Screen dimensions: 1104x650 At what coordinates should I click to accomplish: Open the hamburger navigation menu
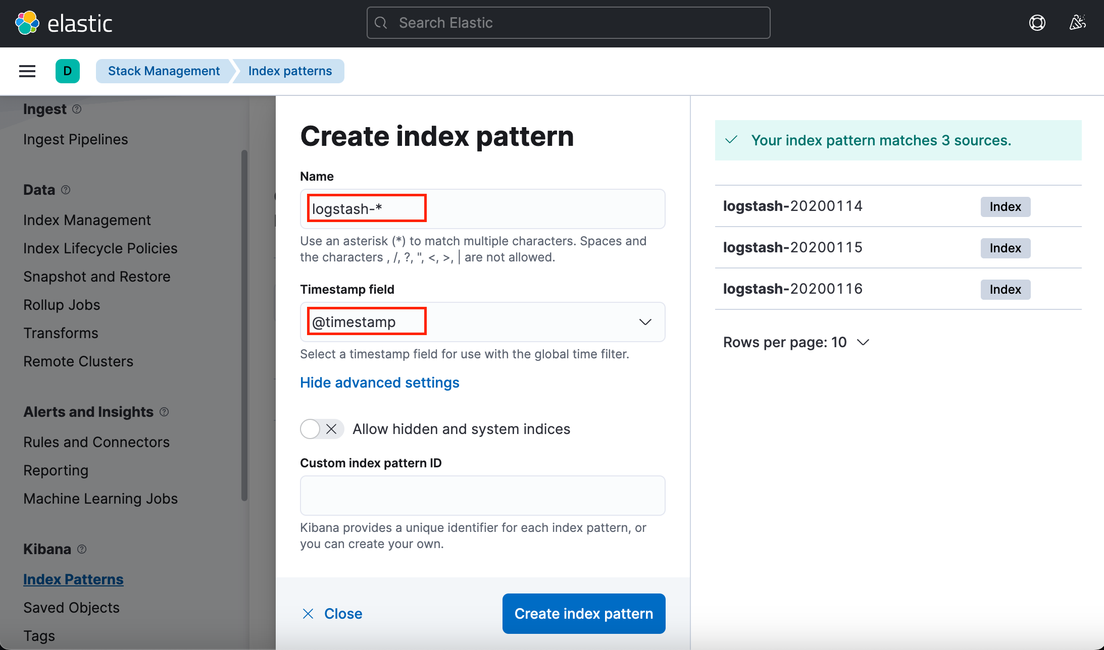pyautogui.click(x=27, y=71)
